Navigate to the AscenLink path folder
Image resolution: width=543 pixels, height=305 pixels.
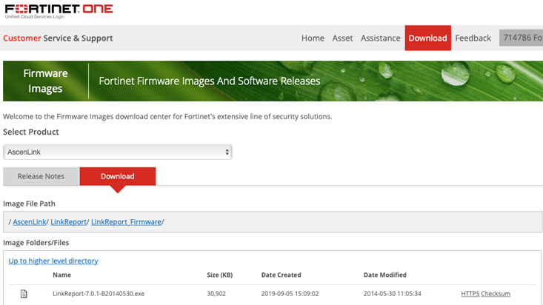tap(29, 222)
